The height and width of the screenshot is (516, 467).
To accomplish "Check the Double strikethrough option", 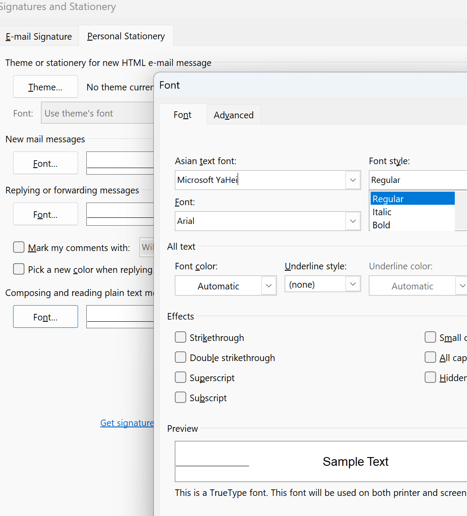I will (x=181, y=357).
